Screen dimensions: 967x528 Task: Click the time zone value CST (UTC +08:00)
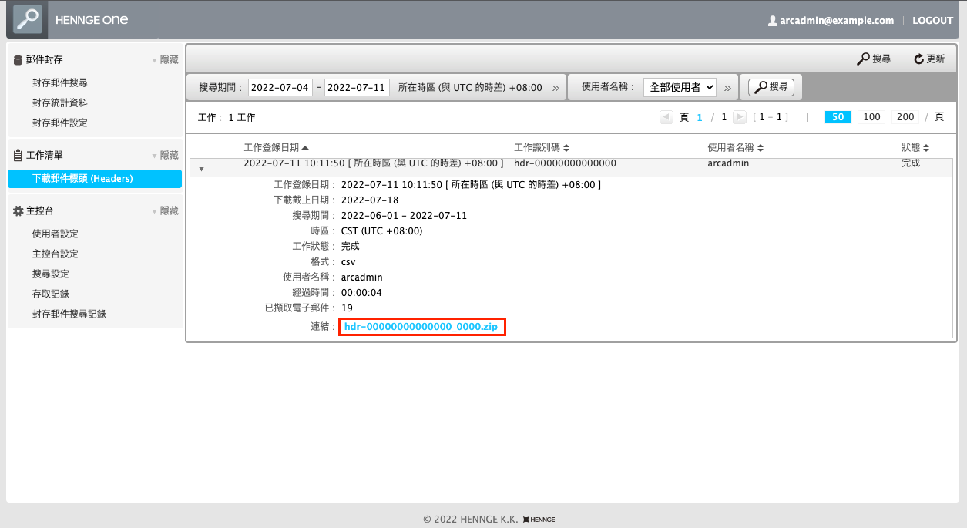pyautogui.click(x=381, y=230)
